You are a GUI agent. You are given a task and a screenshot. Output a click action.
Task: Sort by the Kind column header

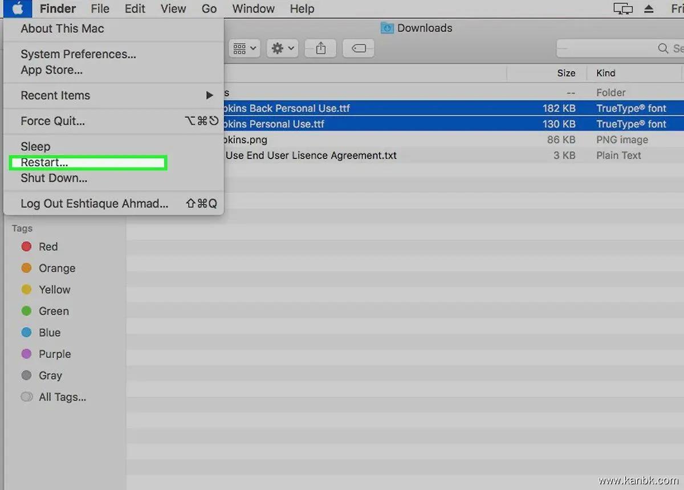pyautogui.click(x=605, y=73)
